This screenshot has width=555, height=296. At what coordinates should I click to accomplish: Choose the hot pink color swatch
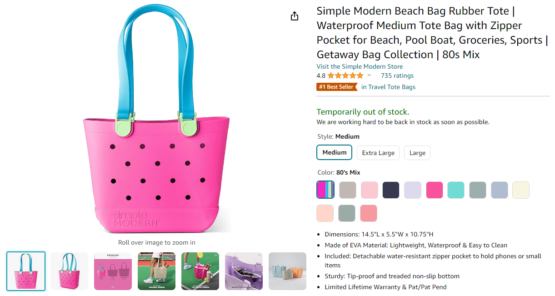pos(435,190)
